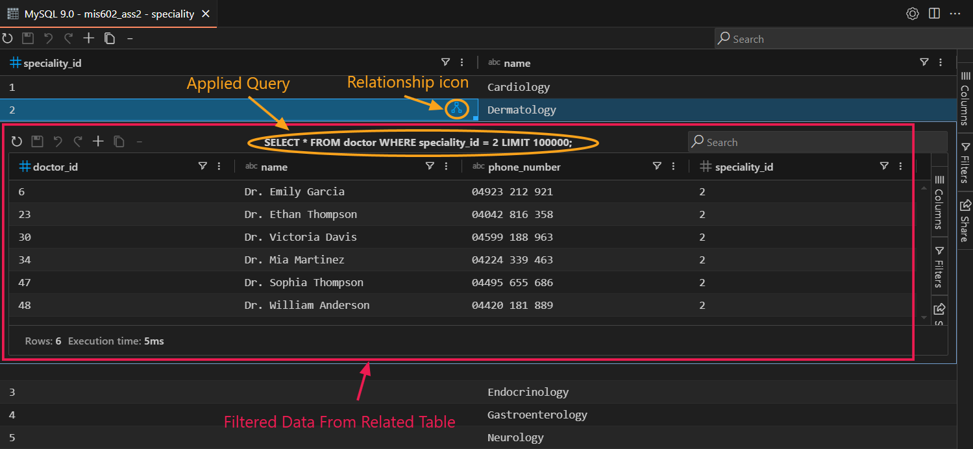
Task: Select the Dr. William Anderson cell
Action: (x=349, y=305)
